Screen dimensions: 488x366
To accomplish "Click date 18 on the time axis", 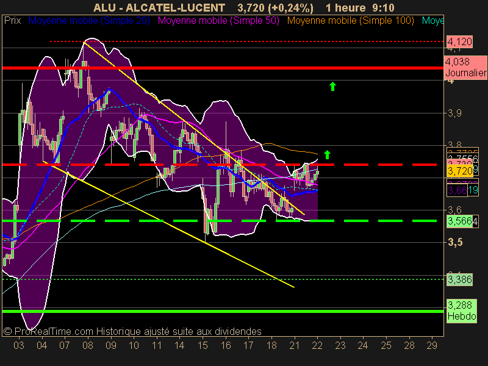I will pos(271,345).
